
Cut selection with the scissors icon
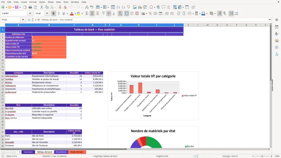point(42,7)
